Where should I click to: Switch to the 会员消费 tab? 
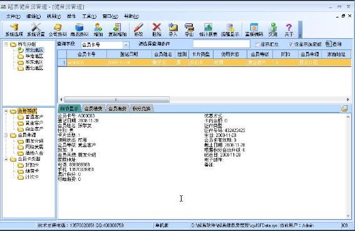(117, 108)
